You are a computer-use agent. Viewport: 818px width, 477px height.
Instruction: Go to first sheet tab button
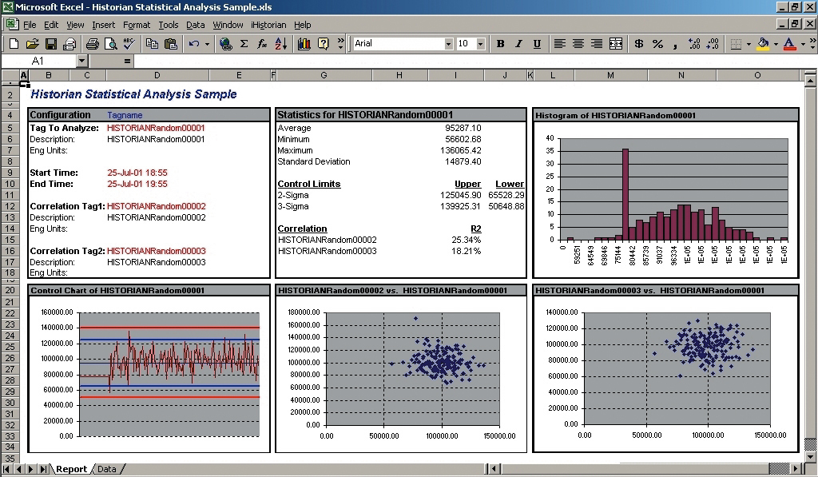(x=6, y=469)
